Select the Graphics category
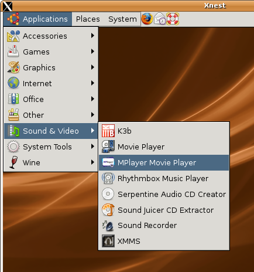254x272 pixels. pos(51,67)
